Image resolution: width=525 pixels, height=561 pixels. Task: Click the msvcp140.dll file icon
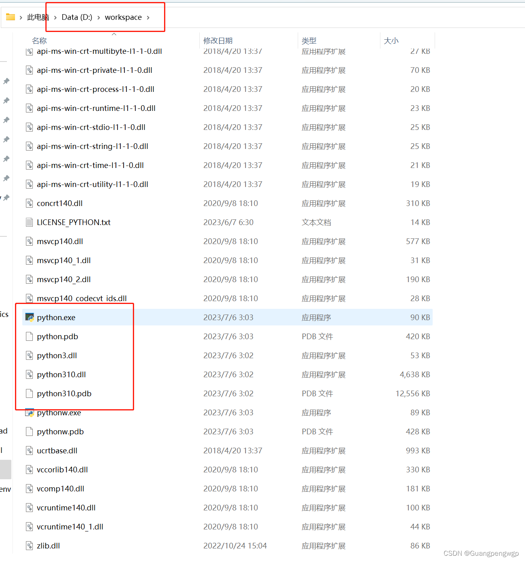pyautogui.click(x=29, y=241)
